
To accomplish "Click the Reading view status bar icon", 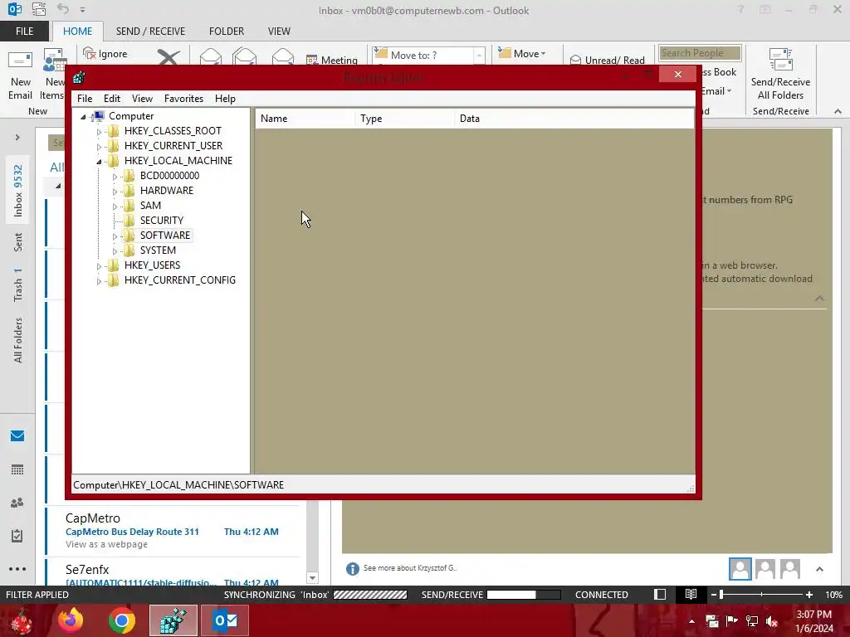I will coord(691,594).
